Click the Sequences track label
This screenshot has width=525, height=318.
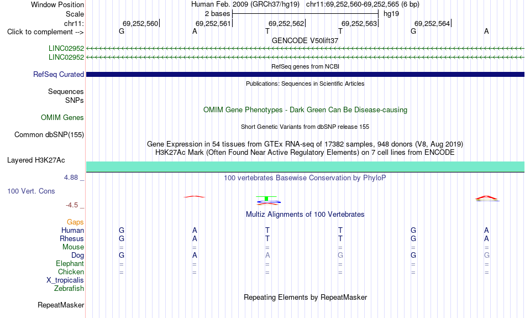click(66, 91)
